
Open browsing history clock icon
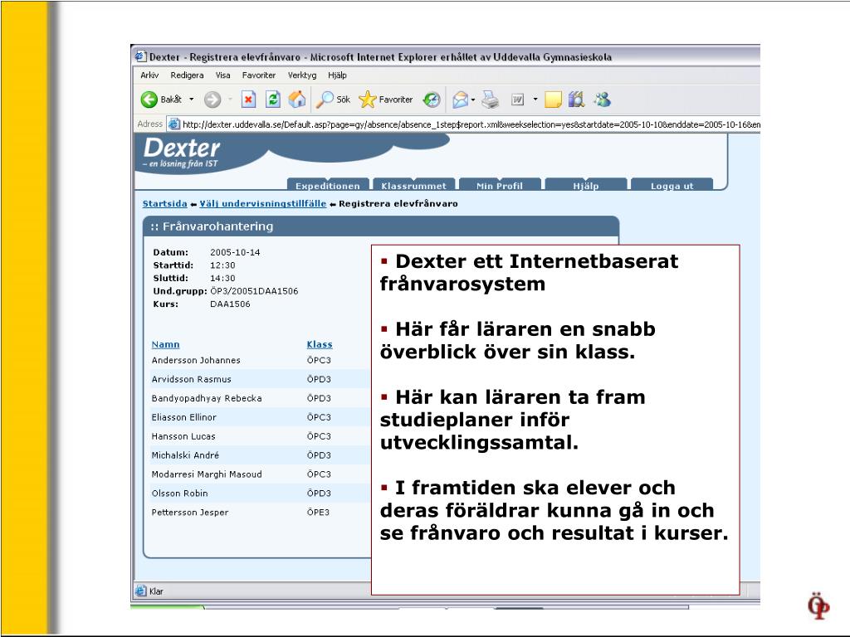pos(432,100)
